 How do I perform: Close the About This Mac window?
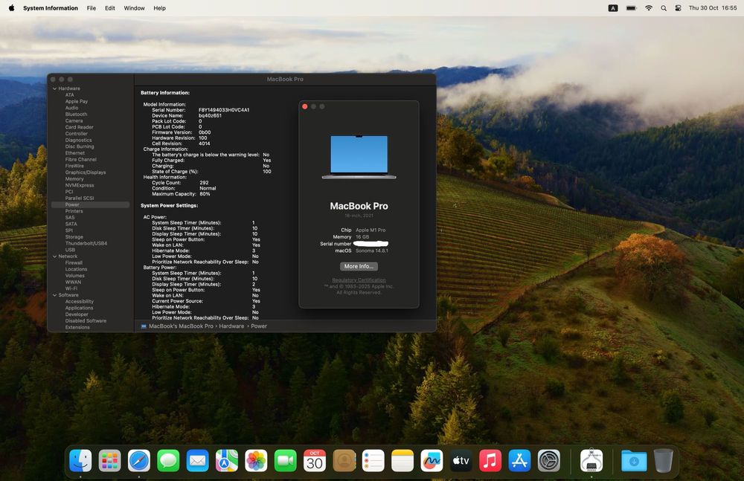pos(304,107)
